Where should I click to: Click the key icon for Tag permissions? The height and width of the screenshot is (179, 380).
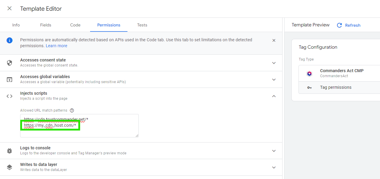309,88
